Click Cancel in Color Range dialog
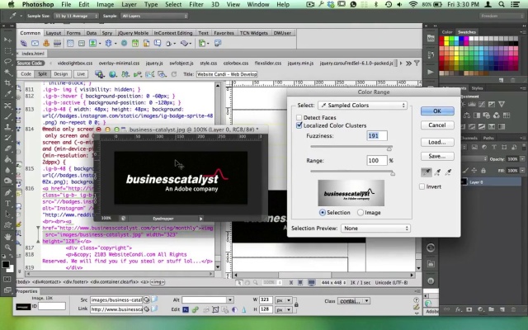 point(437,125)
